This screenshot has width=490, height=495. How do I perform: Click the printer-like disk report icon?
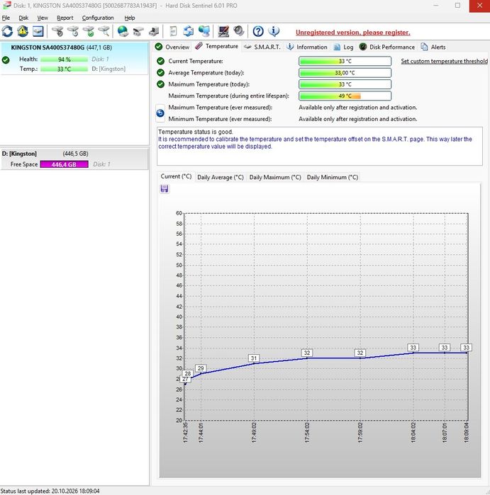(138, 31)
